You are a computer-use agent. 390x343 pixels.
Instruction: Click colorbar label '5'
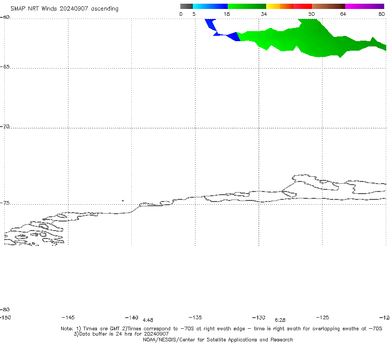194,14
